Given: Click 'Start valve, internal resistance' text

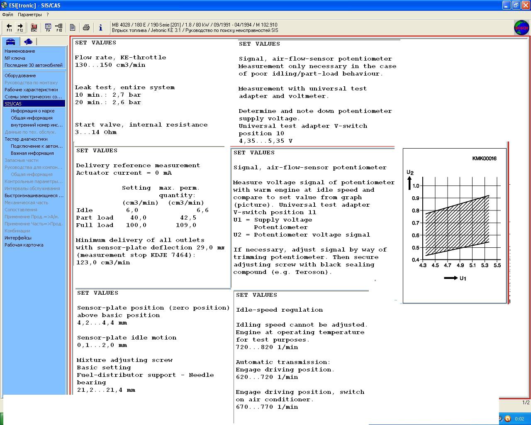Looking at the screenshot, I should click(141, 125).
